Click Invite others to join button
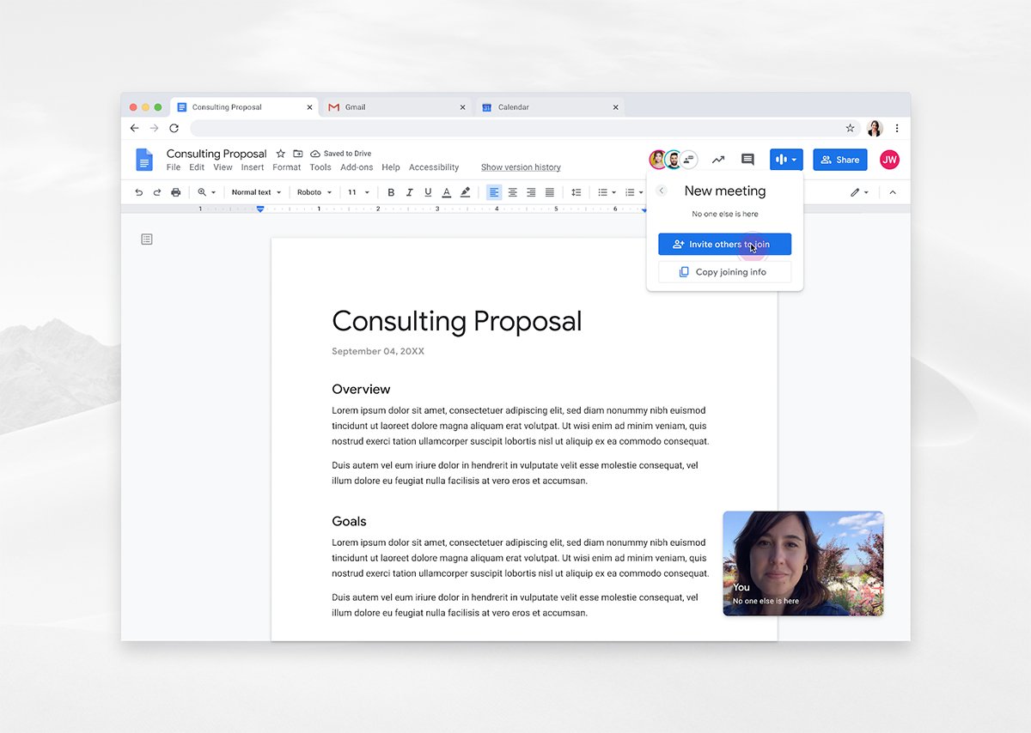The height and width of the screenshot is (733, 1031). pyautogui.click(x=724, y=245)
